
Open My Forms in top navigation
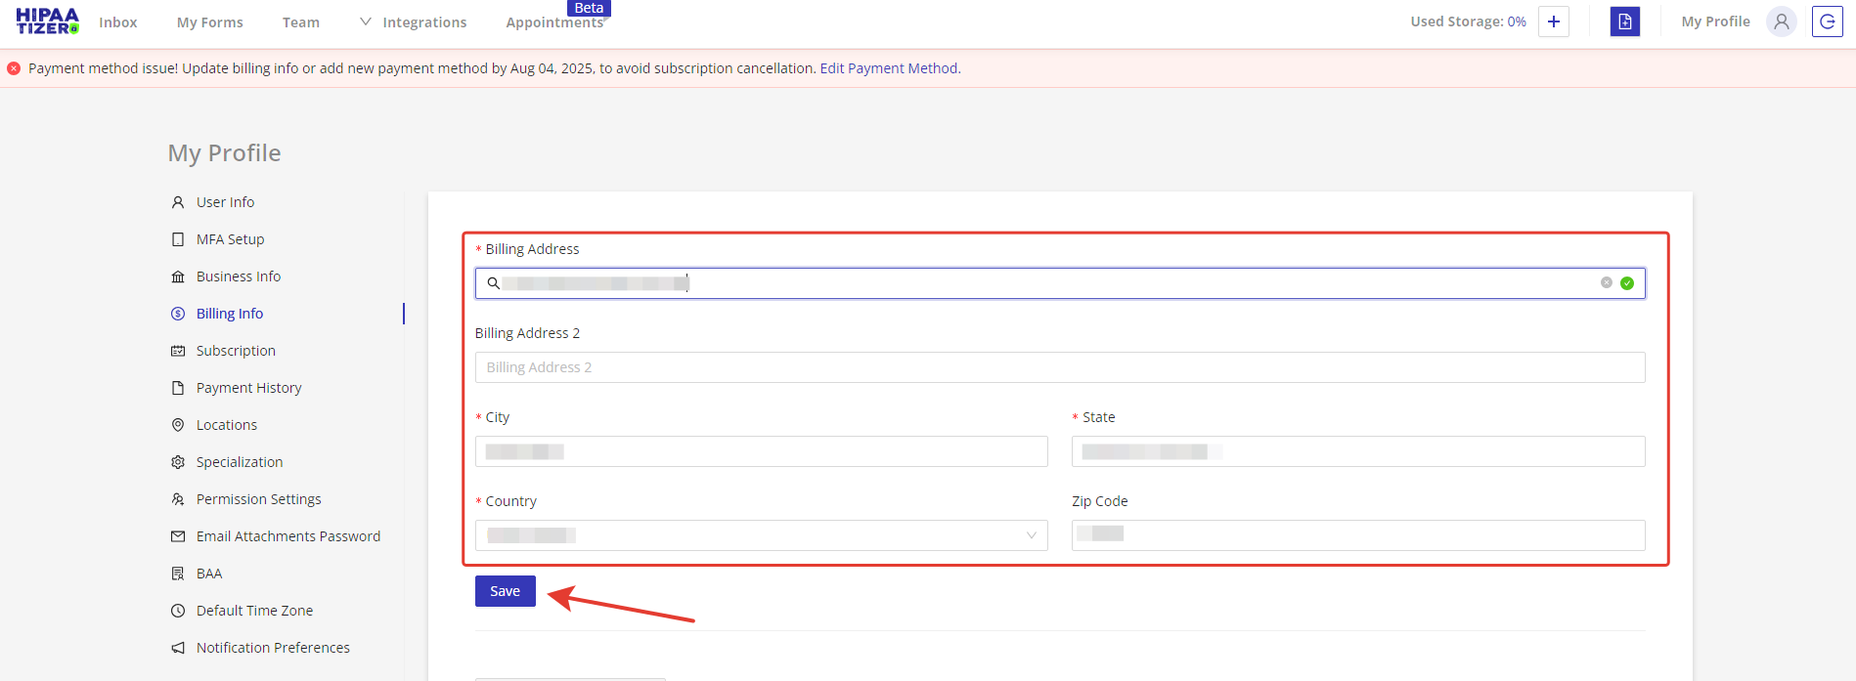tap(209, 22)
